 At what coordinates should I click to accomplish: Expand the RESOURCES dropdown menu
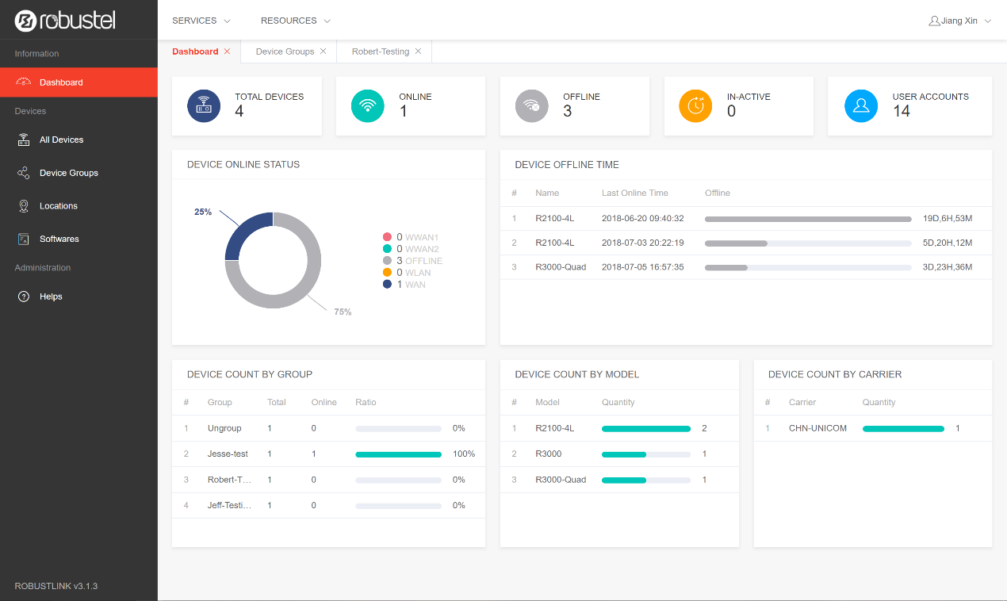(295, 21)
